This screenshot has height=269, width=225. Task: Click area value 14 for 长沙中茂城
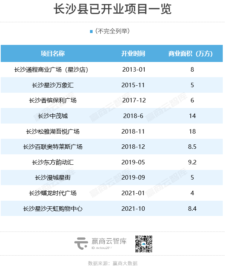click(192, 116)
